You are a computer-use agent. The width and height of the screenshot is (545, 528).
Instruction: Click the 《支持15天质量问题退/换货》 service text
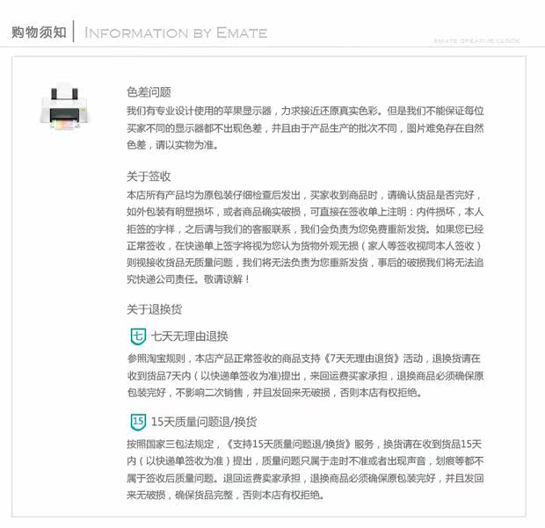[x=287, y=444]
